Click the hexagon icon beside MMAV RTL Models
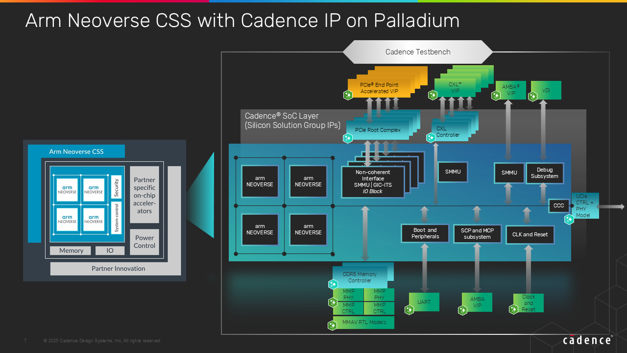The width and height of the screenshot is (627, 353). coord(333,325)
